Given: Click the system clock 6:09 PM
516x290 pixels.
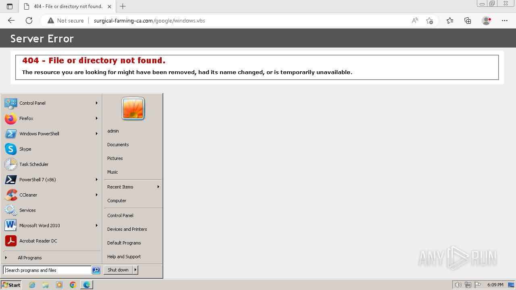Looking at the screenshot, I should (495, 285).
